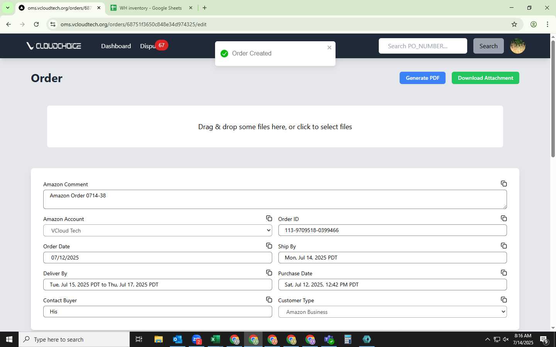Open the Windows Start menu

[x=9, y=339]
